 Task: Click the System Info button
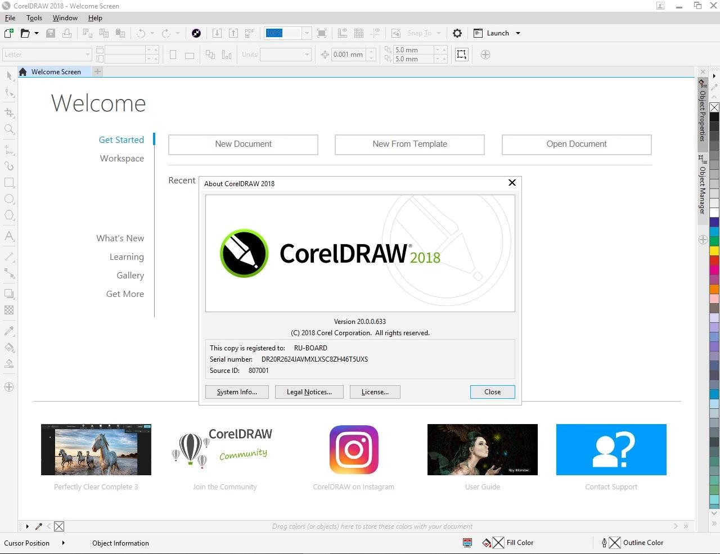pyautogui.click(x=237, y=392)
